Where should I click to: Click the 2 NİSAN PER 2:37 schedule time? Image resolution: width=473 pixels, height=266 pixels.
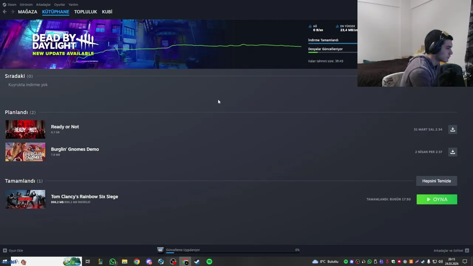coord(429,152)
